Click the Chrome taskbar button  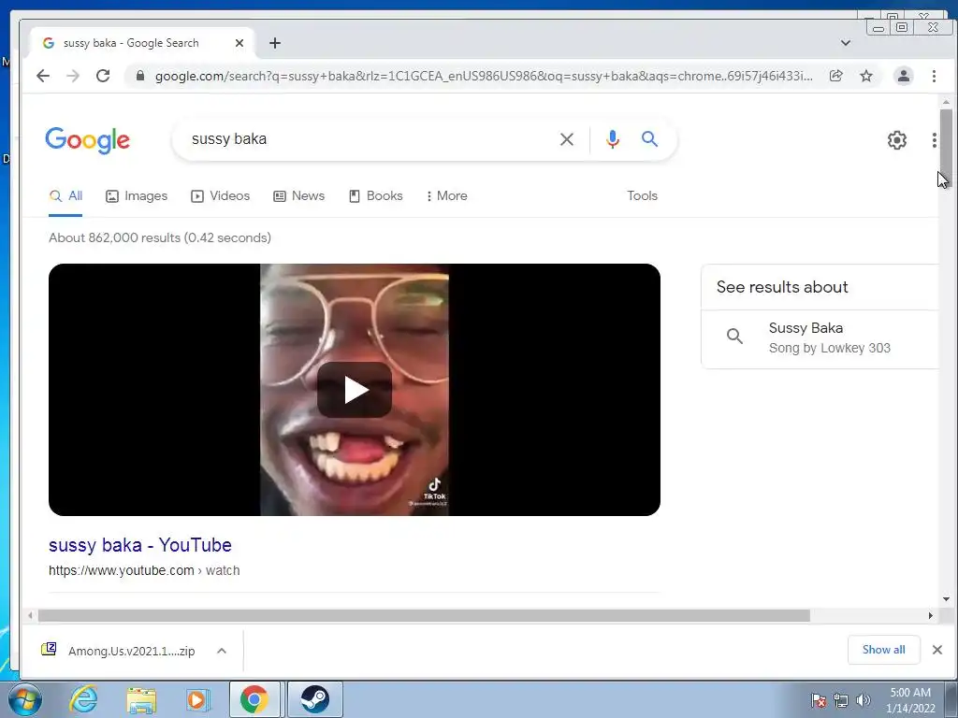254,699
